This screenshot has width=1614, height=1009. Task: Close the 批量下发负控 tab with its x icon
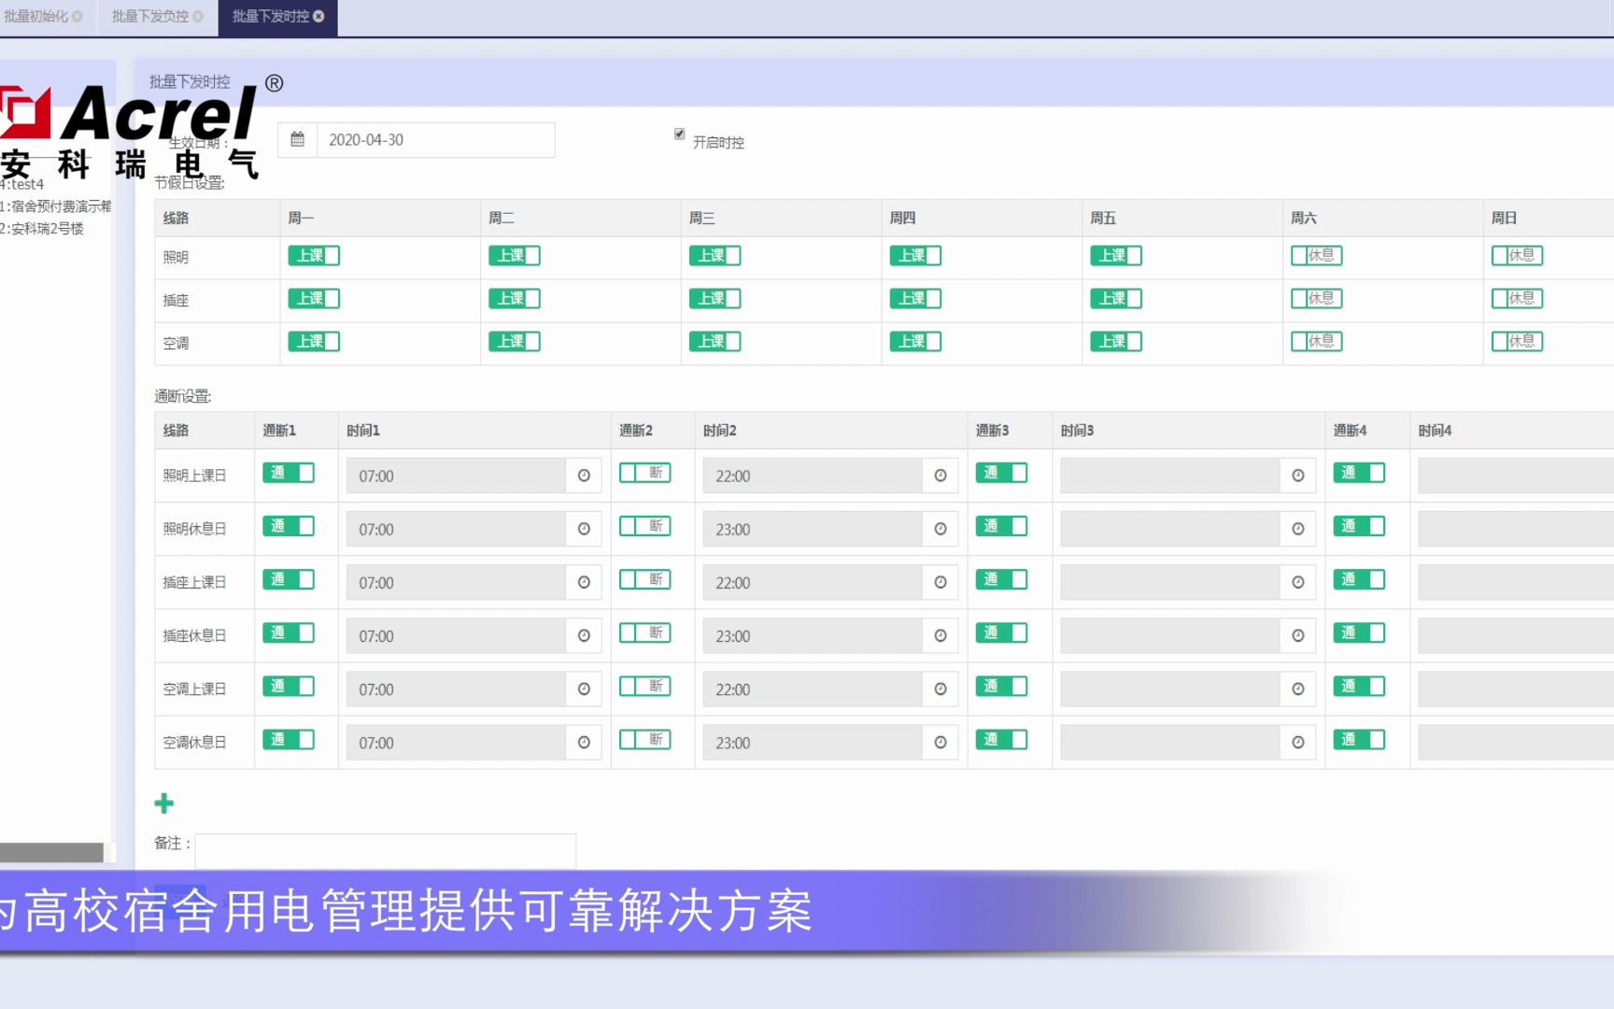198,16
